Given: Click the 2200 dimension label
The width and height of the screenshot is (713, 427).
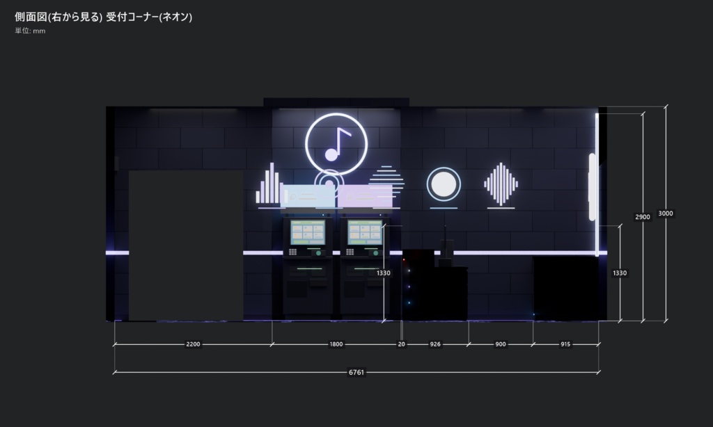Looking at the screenshot, I should click(193, 344).
